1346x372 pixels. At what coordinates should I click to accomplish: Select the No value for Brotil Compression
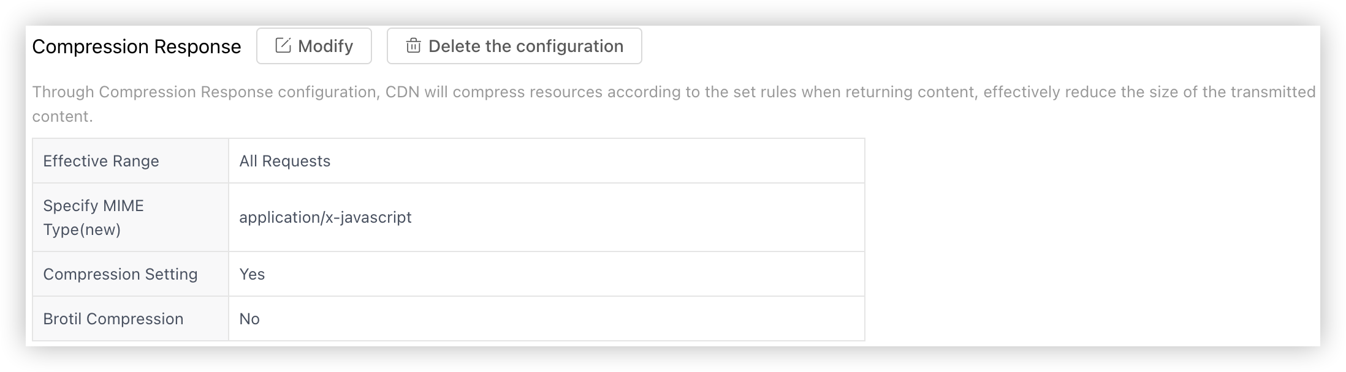tap(249, 319)
